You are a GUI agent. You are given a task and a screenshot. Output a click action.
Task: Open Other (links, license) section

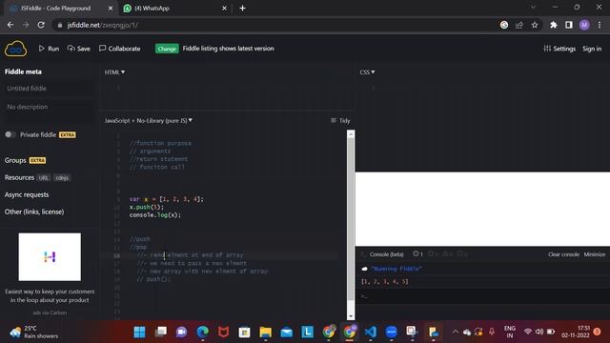pos(34,212)
